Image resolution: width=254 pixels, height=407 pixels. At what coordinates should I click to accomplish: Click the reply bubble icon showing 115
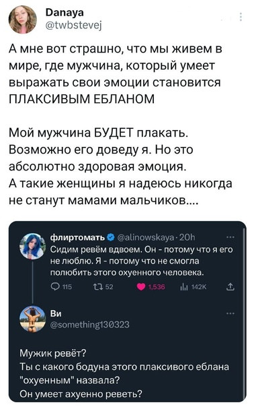[55, 287]
